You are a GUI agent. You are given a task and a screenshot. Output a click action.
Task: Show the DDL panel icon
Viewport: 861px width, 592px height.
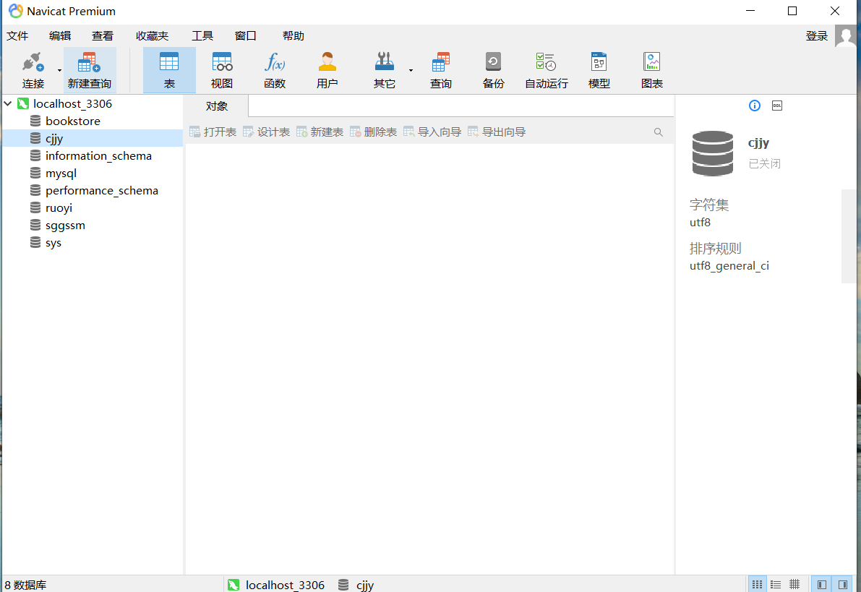[777, 106]
